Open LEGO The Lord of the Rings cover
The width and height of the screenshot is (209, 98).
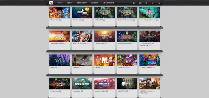pos(149,84)
